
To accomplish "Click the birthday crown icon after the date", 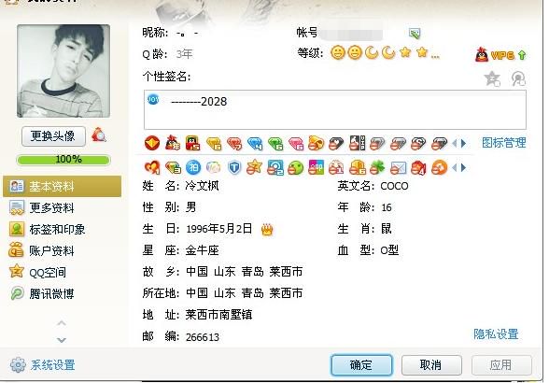I will point(267,230).
